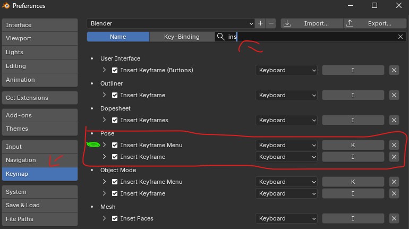Screen dimensions: 409x229
Task: Remove keymap preset with minus icon
Action: coord(271,23)
